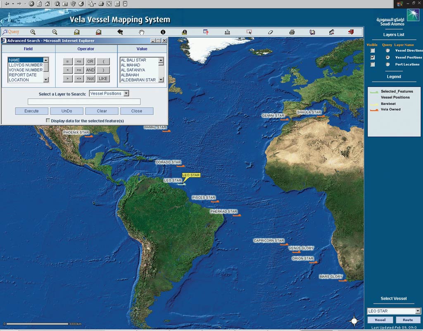Open the book help icon

[x=312, y=32]
